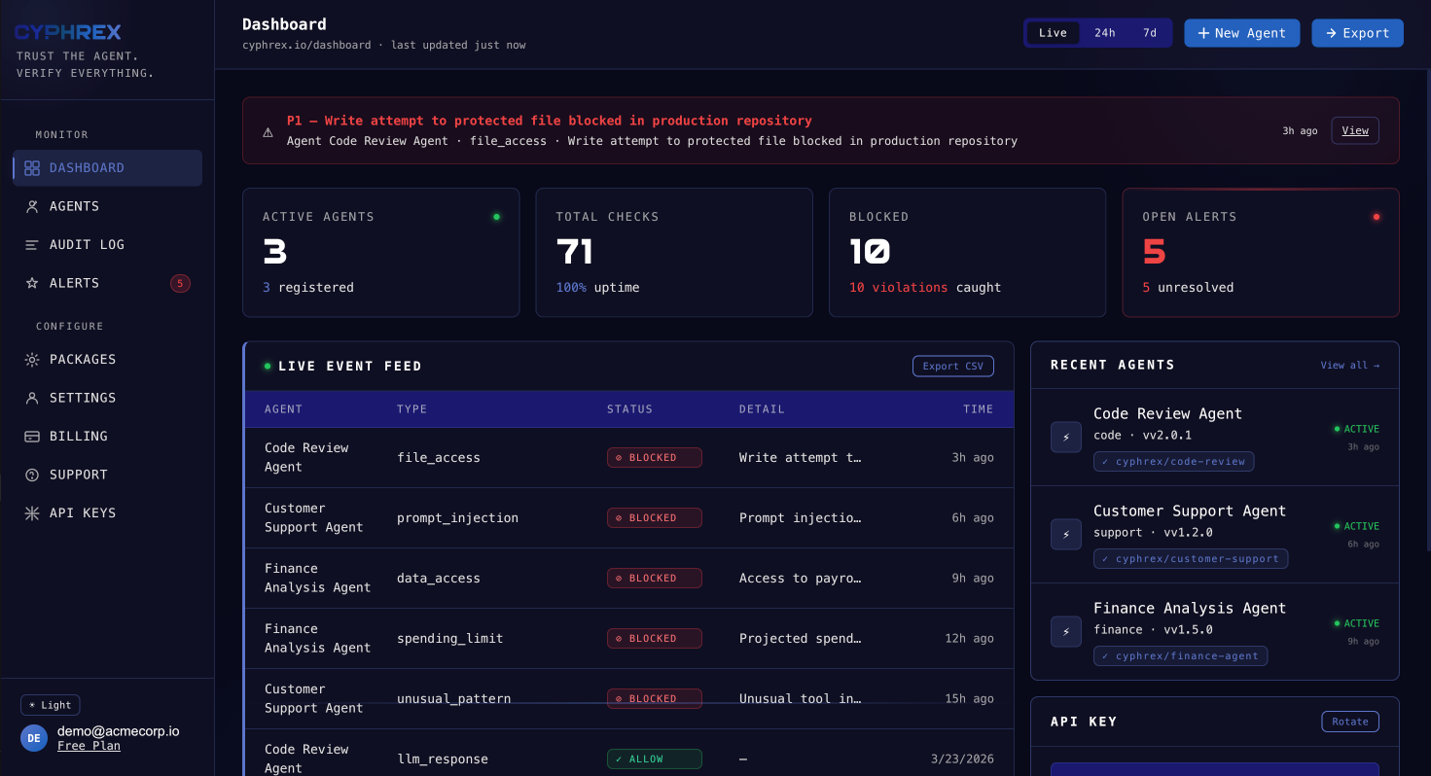Image resolution: width=1431 pixels, height=776 pixels.
Task: Click the Support question mark icon
Action: pos(32,475)
